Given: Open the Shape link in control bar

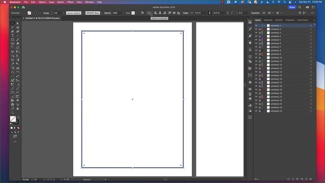Looking at the screenshot, I should coord(185,13).
